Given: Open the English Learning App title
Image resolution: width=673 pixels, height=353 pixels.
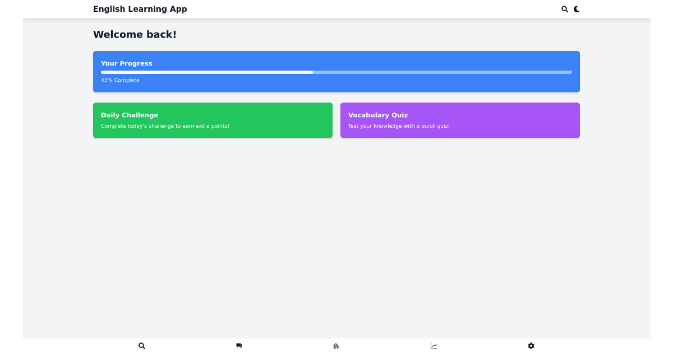Looking at the screenshot, I should click(140, 9).
